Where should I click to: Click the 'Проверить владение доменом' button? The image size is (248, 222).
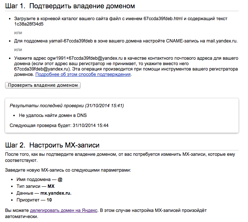pyautogui.click(x=43, y=85)
